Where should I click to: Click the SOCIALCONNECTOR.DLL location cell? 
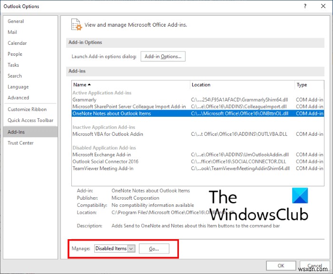tap(238, 162)
